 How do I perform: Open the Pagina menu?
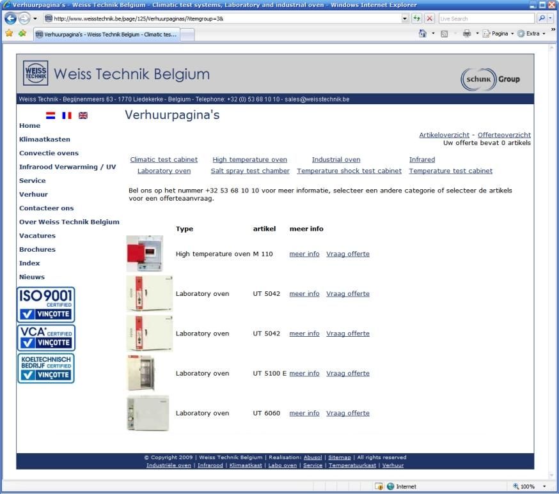click(498, 33)
